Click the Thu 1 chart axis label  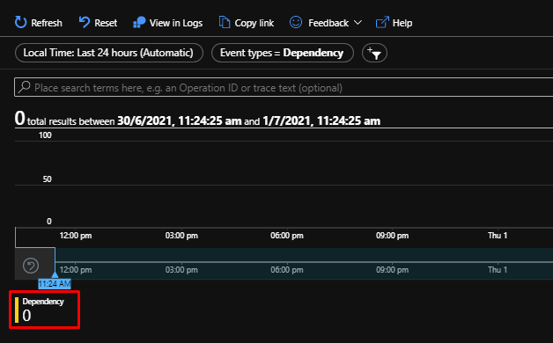[498, 236]
